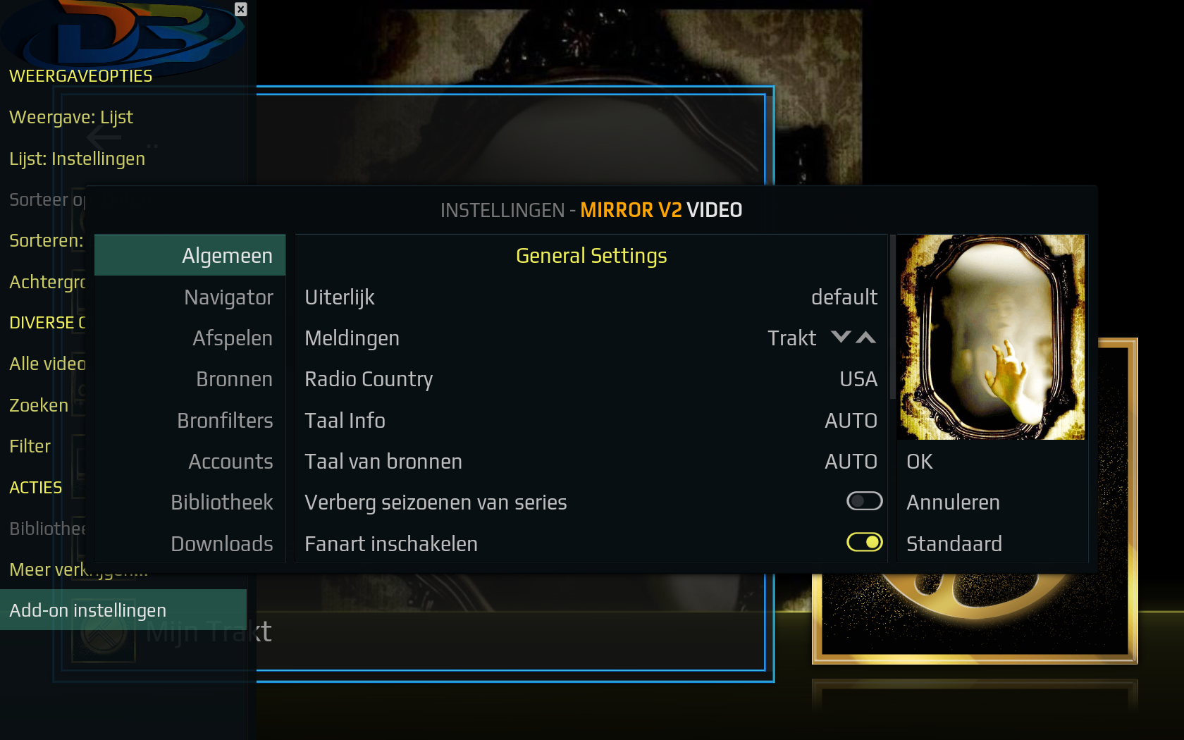
Task: Click the down arrow next to Trakt
Action: coord(841,338)
